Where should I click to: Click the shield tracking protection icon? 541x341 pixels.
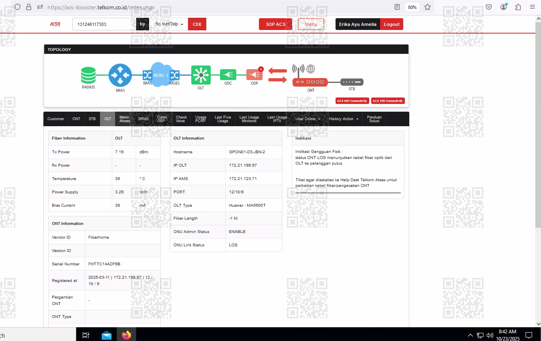(17, 7)
